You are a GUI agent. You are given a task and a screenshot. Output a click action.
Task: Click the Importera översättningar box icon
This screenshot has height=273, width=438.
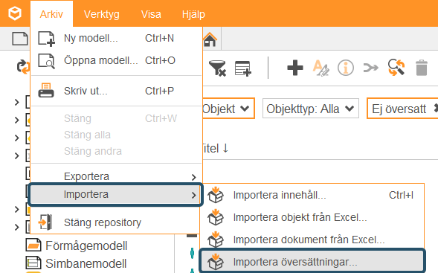click(216, 262)
